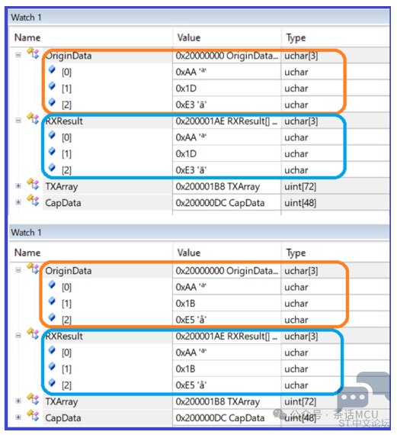Click OriginData value 0xE5 in lower watch
The width and height of the screenshot is (397, 435).
click(x=191, y=320)
